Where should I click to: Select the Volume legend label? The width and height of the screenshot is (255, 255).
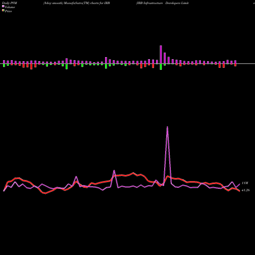[x=10, y=7]
